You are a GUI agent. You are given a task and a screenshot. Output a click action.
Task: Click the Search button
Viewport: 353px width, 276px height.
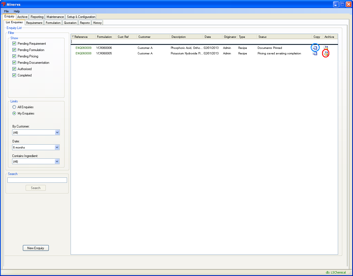pos(36,188)
